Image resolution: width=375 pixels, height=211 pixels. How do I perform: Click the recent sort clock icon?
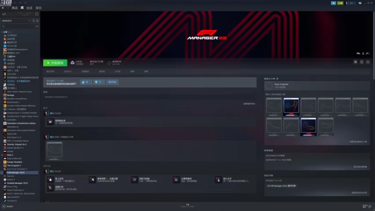pos(33,21)
